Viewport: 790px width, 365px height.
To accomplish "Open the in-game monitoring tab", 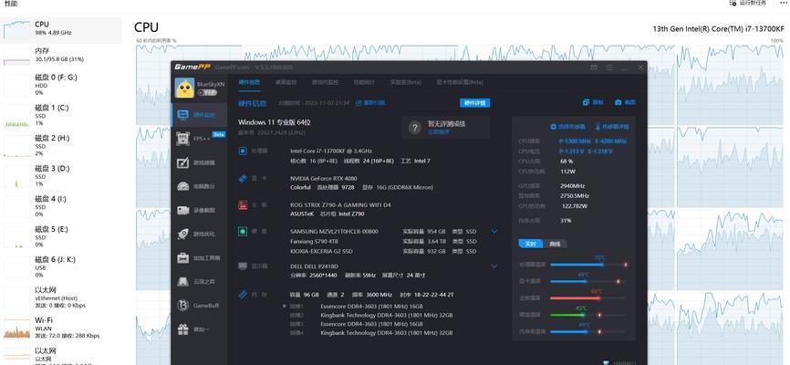I will tap(326, 82).
